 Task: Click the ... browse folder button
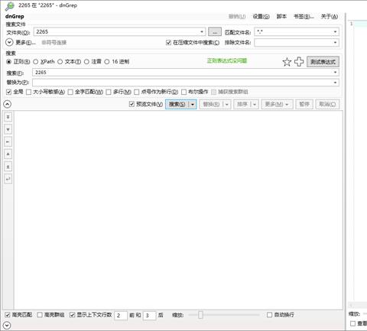tap(215, 32)
